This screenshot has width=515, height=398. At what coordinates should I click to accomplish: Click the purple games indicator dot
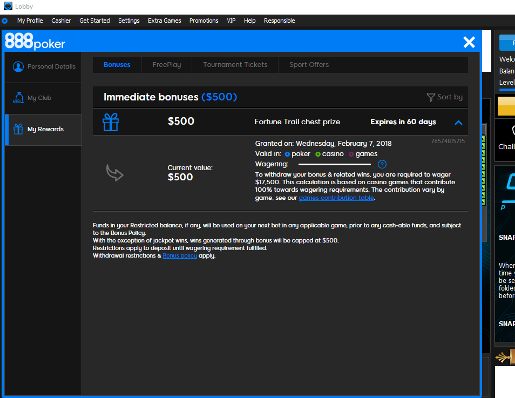351,154
